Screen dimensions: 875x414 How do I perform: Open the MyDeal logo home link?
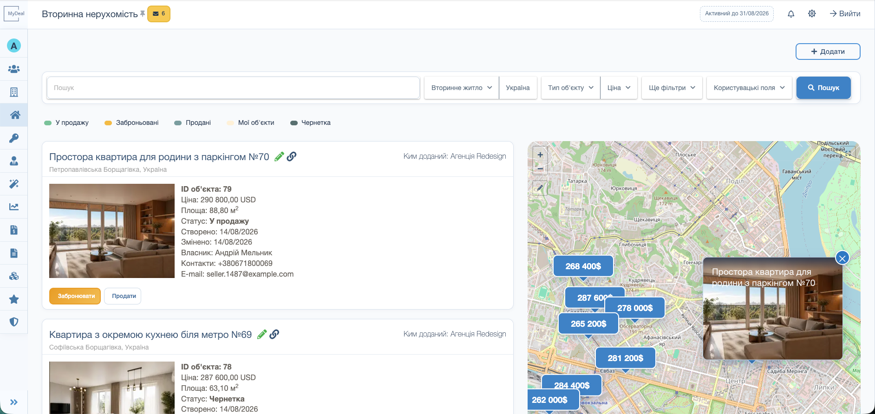pos(14,13)
